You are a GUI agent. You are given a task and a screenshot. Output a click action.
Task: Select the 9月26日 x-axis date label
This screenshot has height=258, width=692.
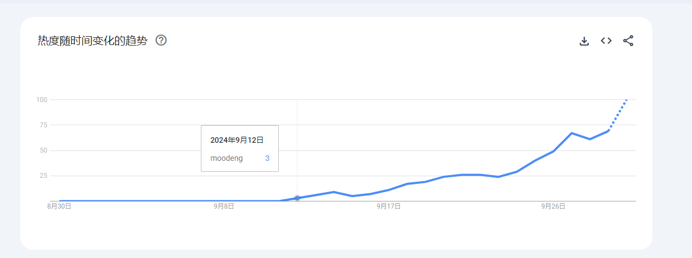pyautogui.click(x=553, y=206)
